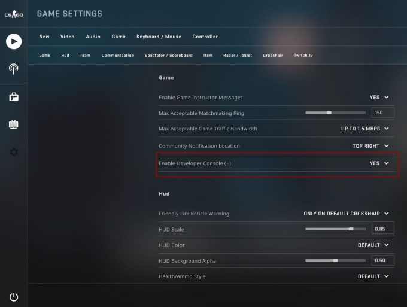407x307 pixels.
Task: Toggle Enable Game Instructor Messages YES option
Action: [379, 97]
